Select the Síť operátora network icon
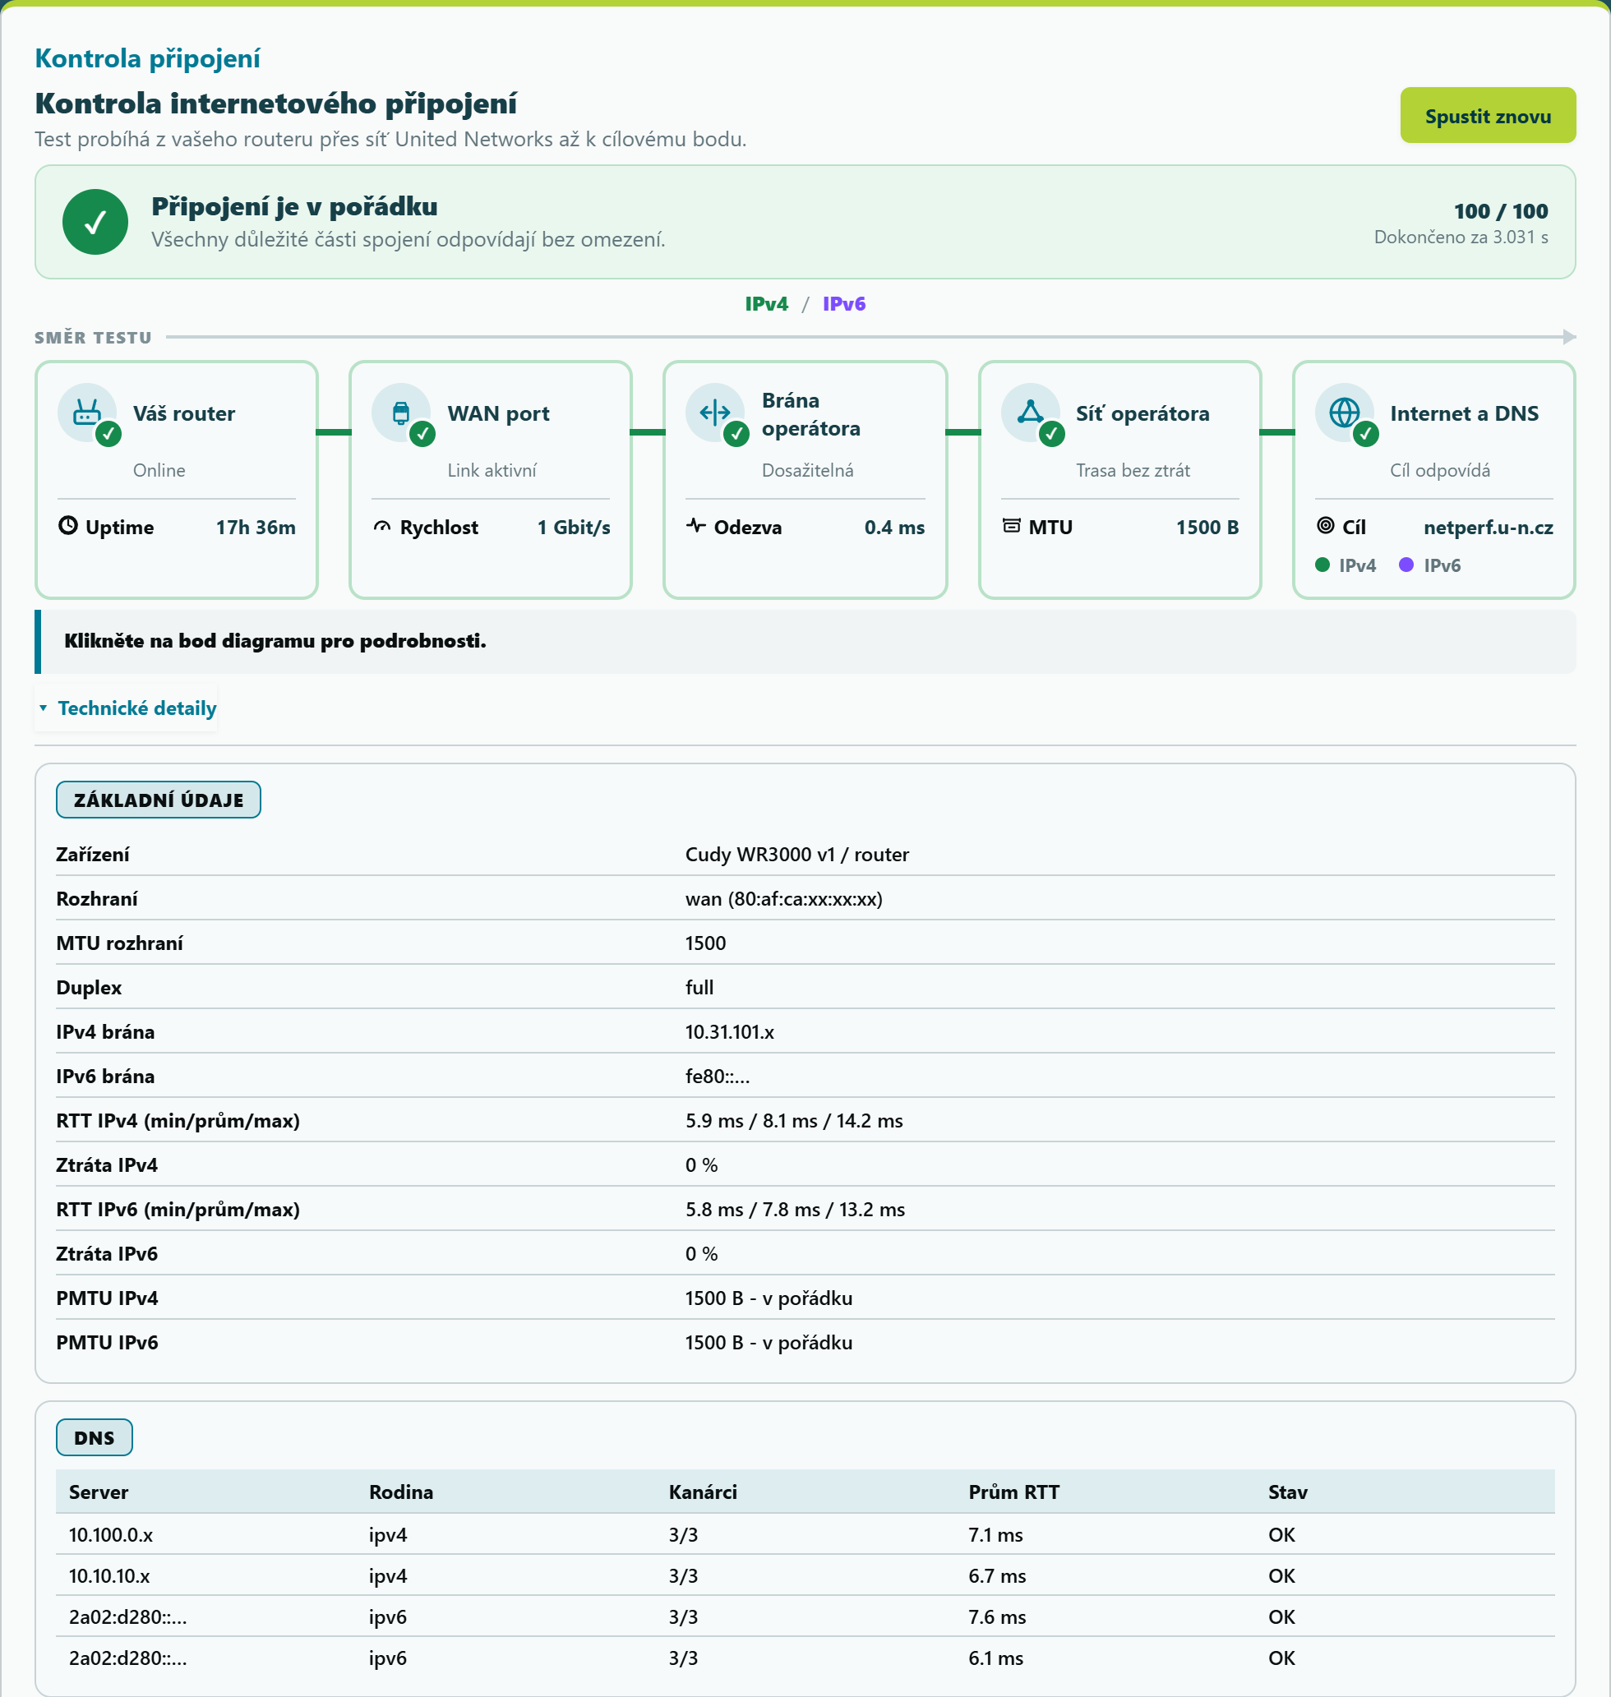Screen dimensions: 1611x1697 pyautogui.click(x=1031, y=413)
